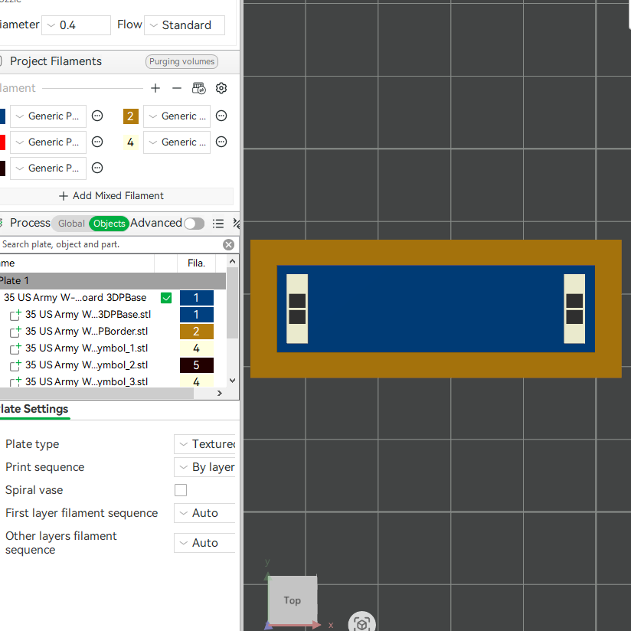Click the process settings list icon
The height and width of the screenshot is (631, 631).
218,224
